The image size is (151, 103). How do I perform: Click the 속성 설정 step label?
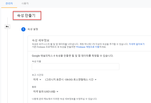33,29
